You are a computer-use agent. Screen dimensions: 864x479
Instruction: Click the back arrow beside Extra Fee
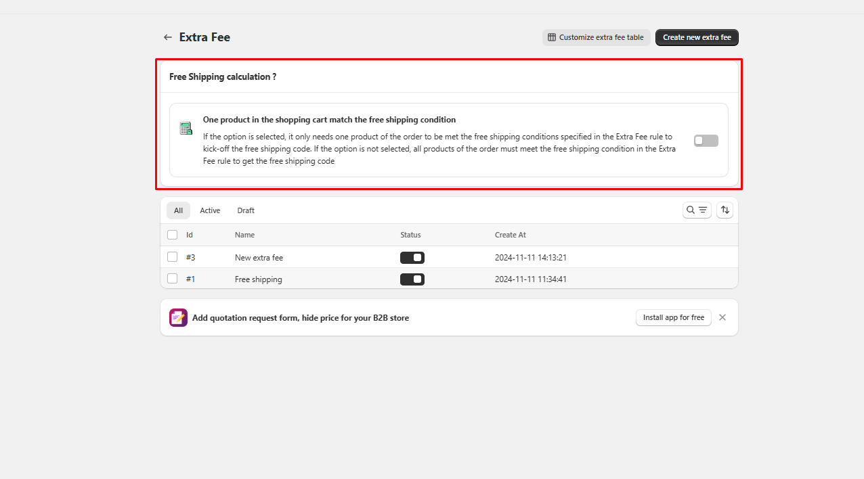pos(168,38)
